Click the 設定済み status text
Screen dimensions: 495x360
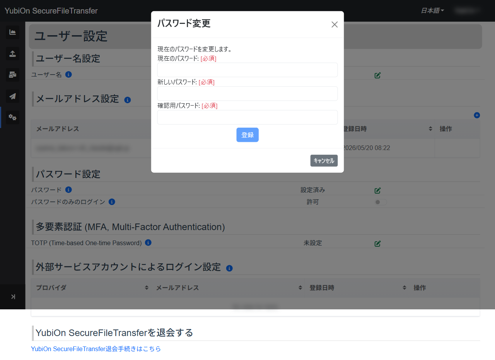313,190
